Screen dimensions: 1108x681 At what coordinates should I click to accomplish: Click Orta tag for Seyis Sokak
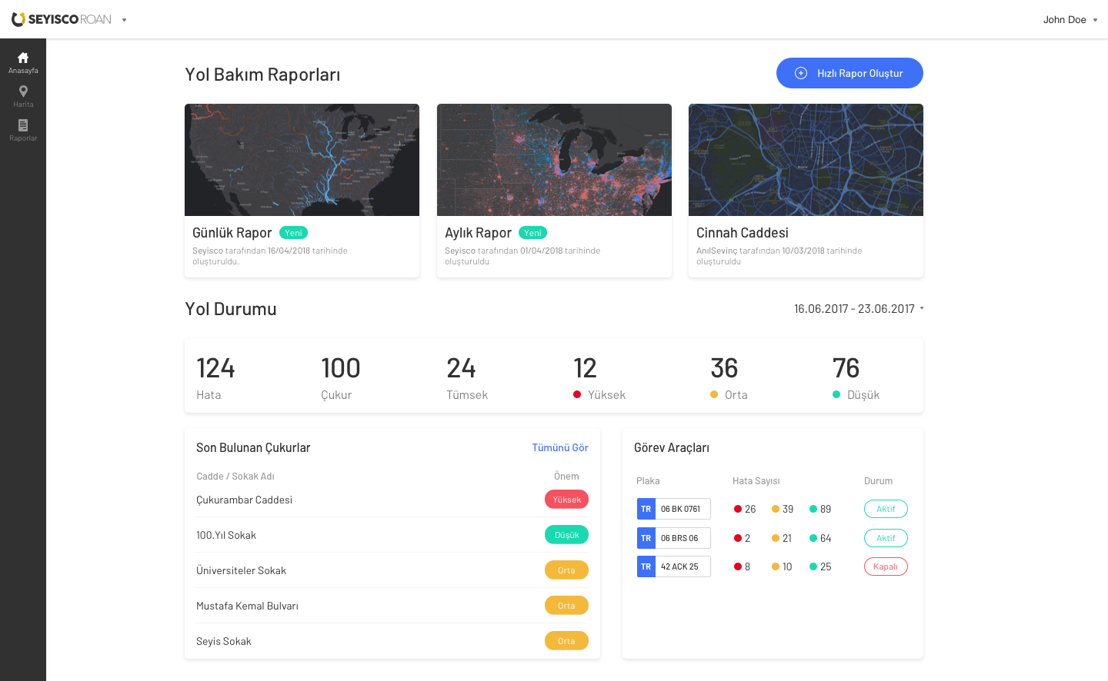[566, 641]
